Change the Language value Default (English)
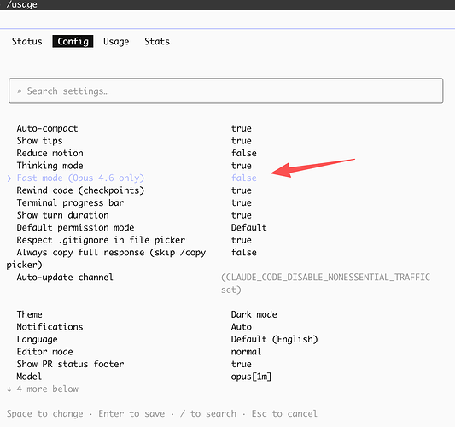Image resolution: width=455 pixels, height=427 pixels. click(275, 339)
